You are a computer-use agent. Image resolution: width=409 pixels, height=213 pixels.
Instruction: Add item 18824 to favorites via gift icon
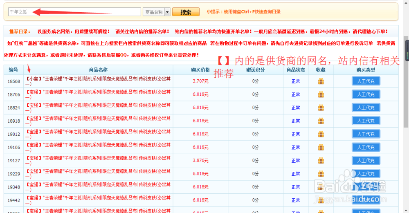point(321,108)
